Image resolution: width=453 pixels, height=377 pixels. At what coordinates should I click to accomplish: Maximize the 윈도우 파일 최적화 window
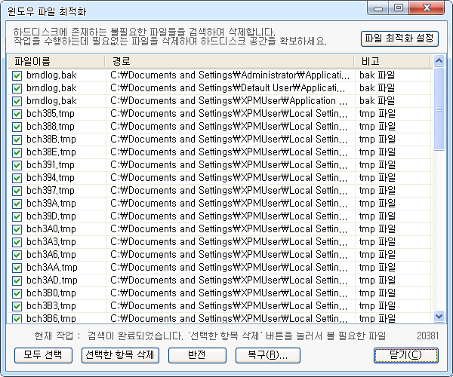pos(399,8)
